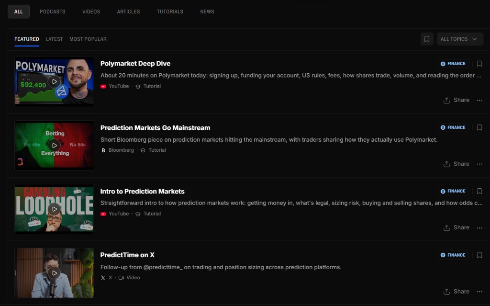Bookmark PredictTime on X
The width and height of the screenshot is (490, 306).
479,255
